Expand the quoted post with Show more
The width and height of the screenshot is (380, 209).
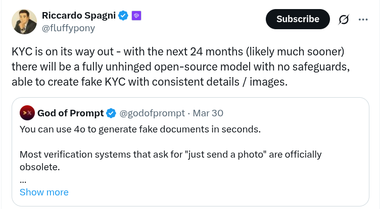(44, 192)
